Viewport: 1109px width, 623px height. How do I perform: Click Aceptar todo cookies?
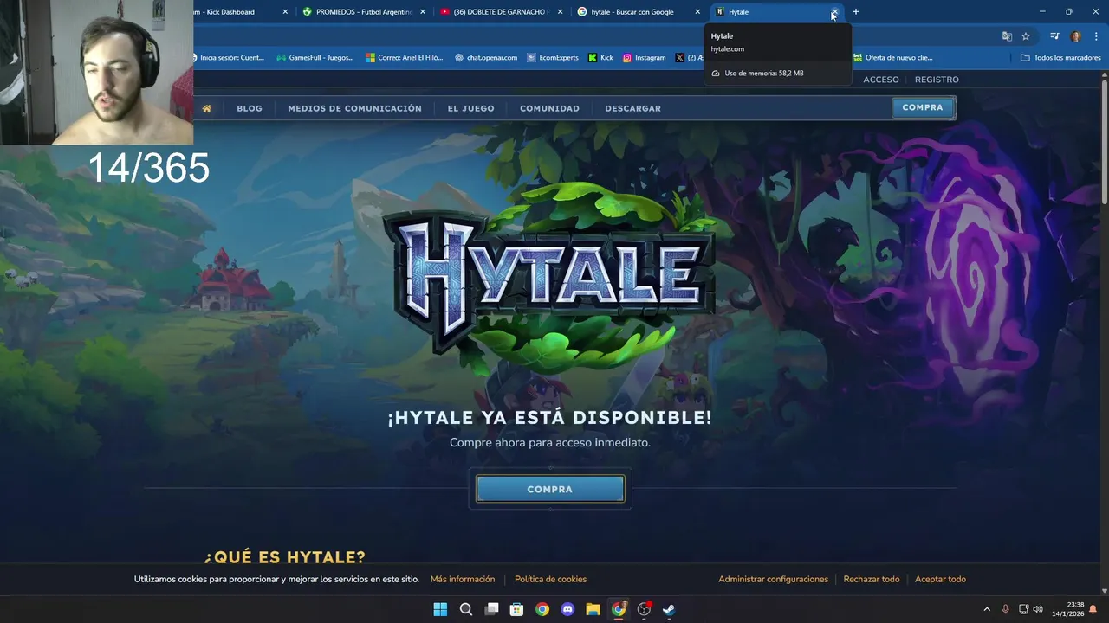[940, 579]
